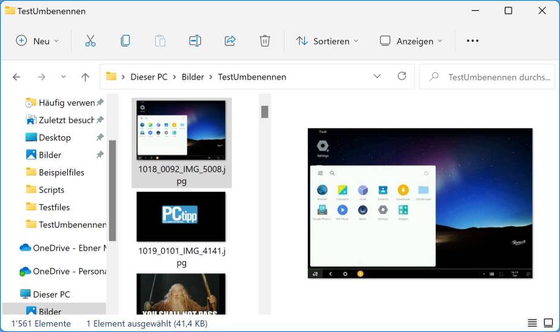Unpin Desktop from quick access
Image resolution: width=560 pixels, height=332 pixels.
[100, 138]
